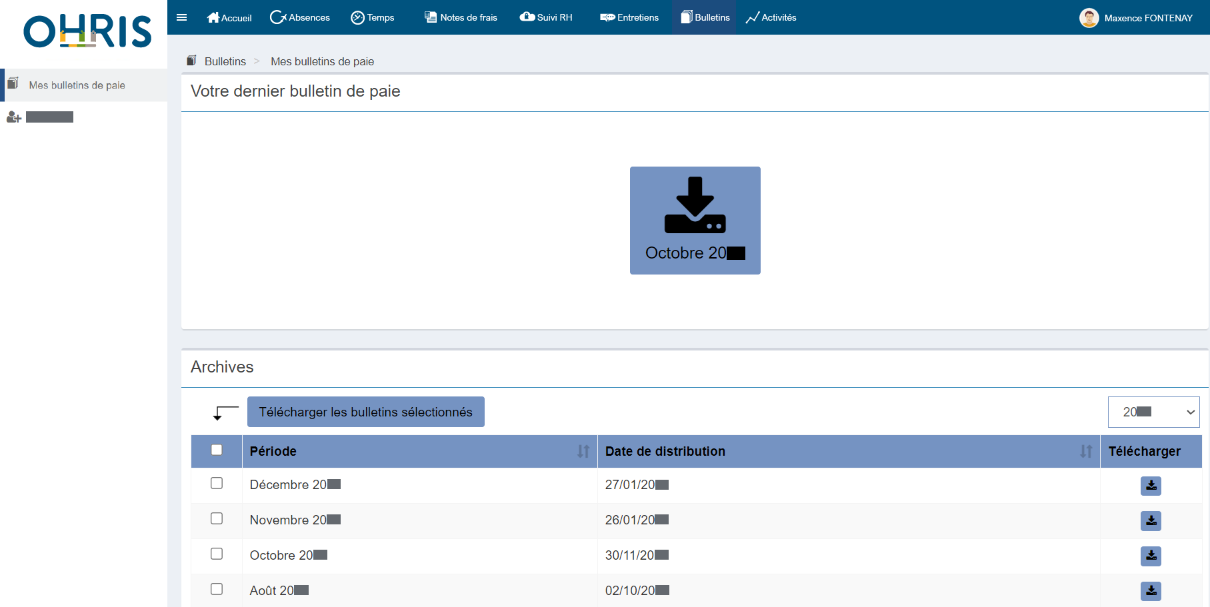Click Télécharger les bulletins sélectionnés button
Screen dimensions: 1210x607
[x=365, y=412]
